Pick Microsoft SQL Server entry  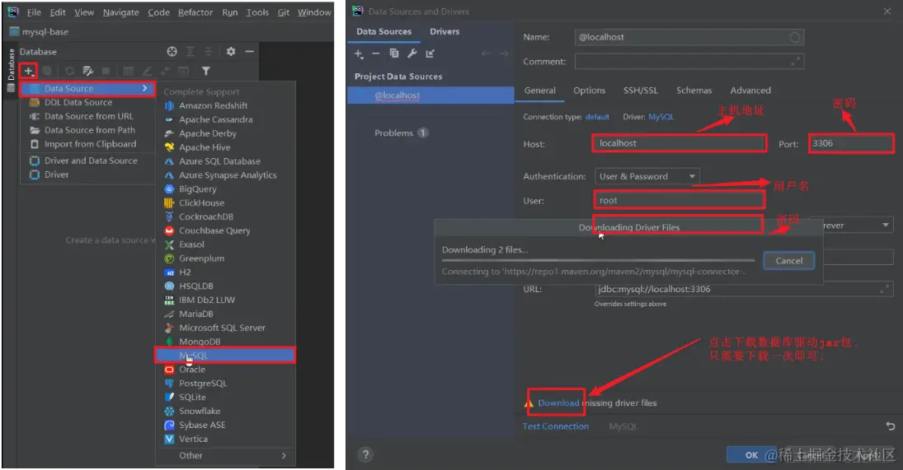pos(225,328)
